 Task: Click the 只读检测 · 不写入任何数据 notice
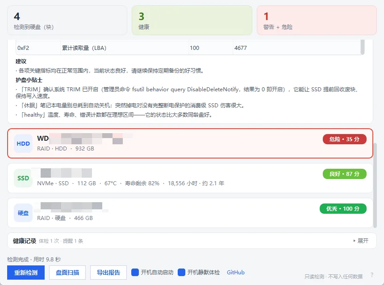point(334,277)
